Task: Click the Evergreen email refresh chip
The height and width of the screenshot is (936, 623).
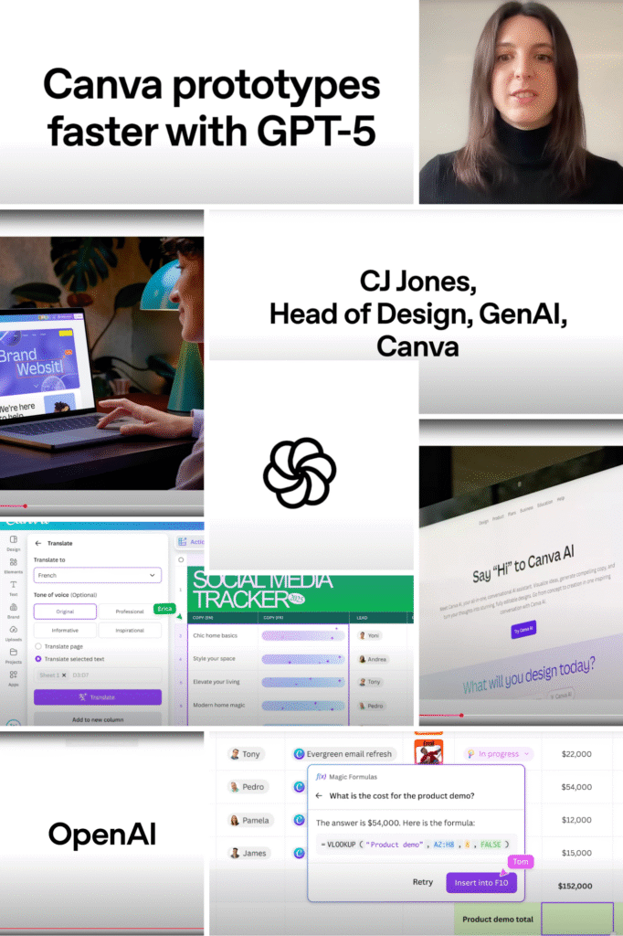Action: (343, 754)
